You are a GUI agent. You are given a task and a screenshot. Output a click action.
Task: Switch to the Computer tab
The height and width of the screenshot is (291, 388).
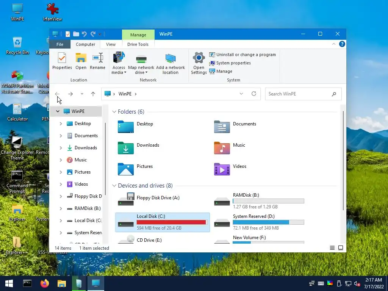[x=85, y=44]
